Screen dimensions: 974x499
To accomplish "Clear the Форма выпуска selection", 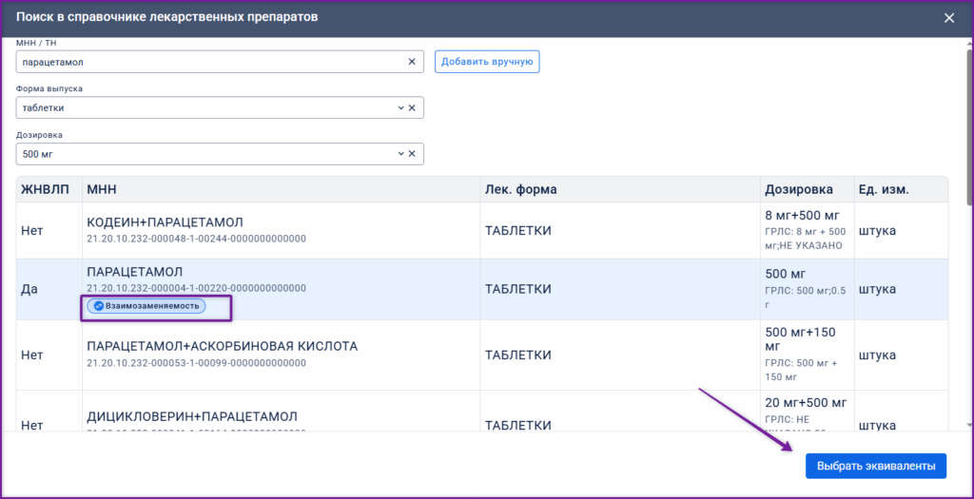I will (x=411, y=108).
